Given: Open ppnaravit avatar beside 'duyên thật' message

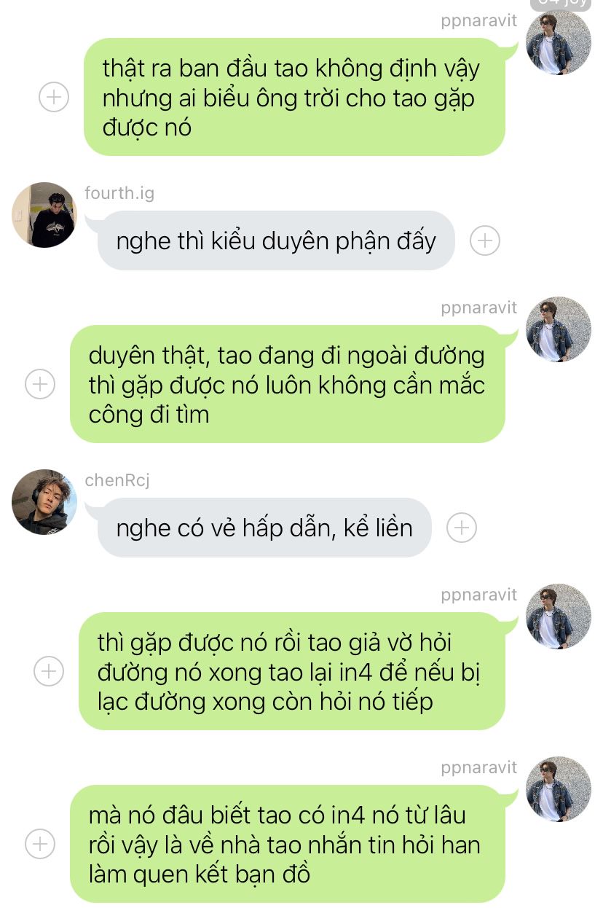Looking at the screenshot, I should [x=559, y=329].
